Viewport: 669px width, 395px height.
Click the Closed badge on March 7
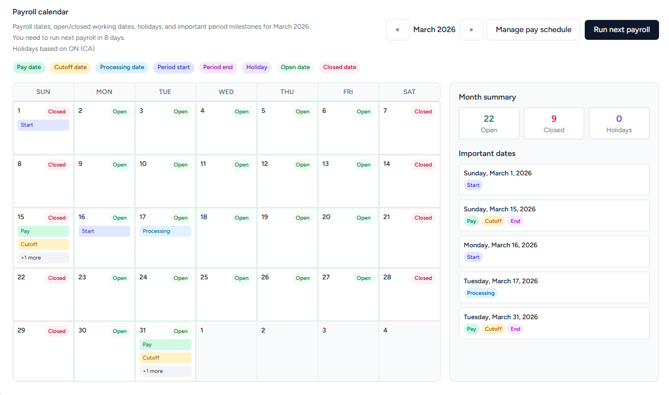(x=423, y=112)
